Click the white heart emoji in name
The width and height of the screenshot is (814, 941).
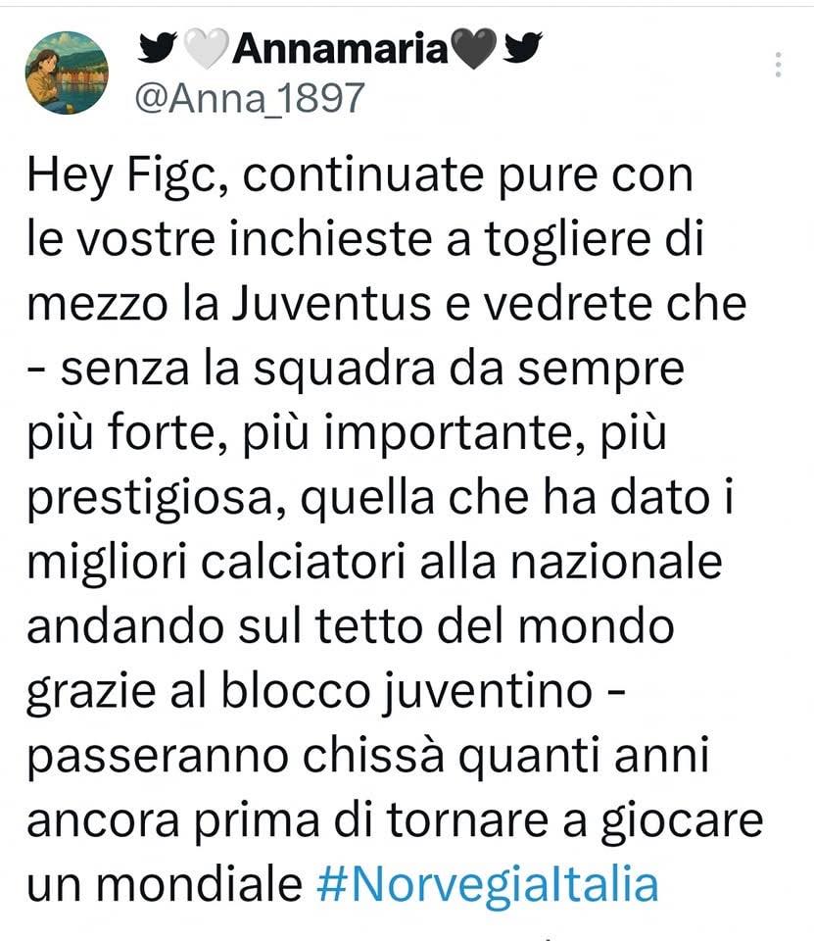tap(206, 48)
